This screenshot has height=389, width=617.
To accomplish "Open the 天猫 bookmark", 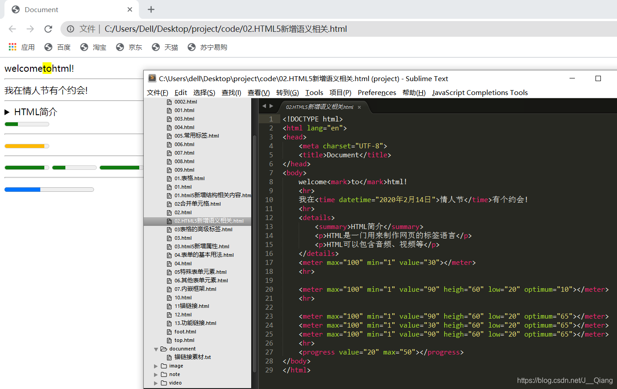I will coord(165,47).
